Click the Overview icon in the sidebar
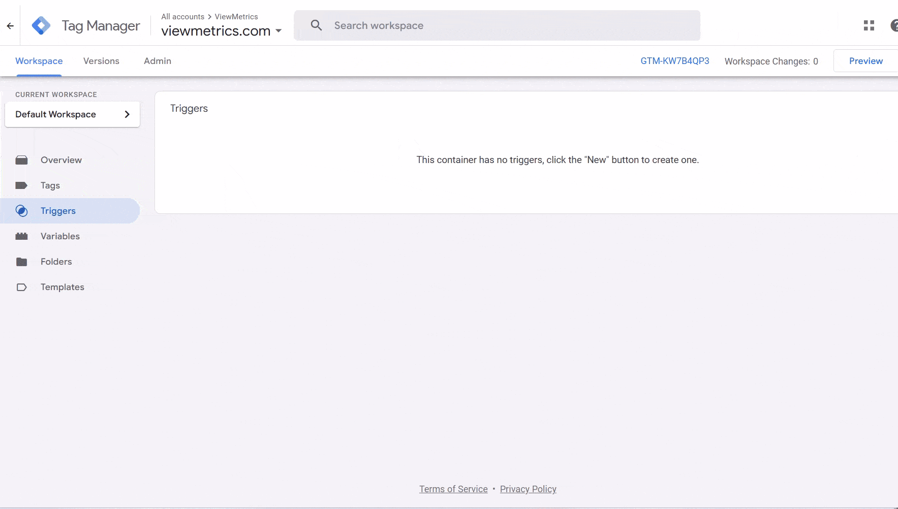 pyautogui.click(x=21, y=160)
